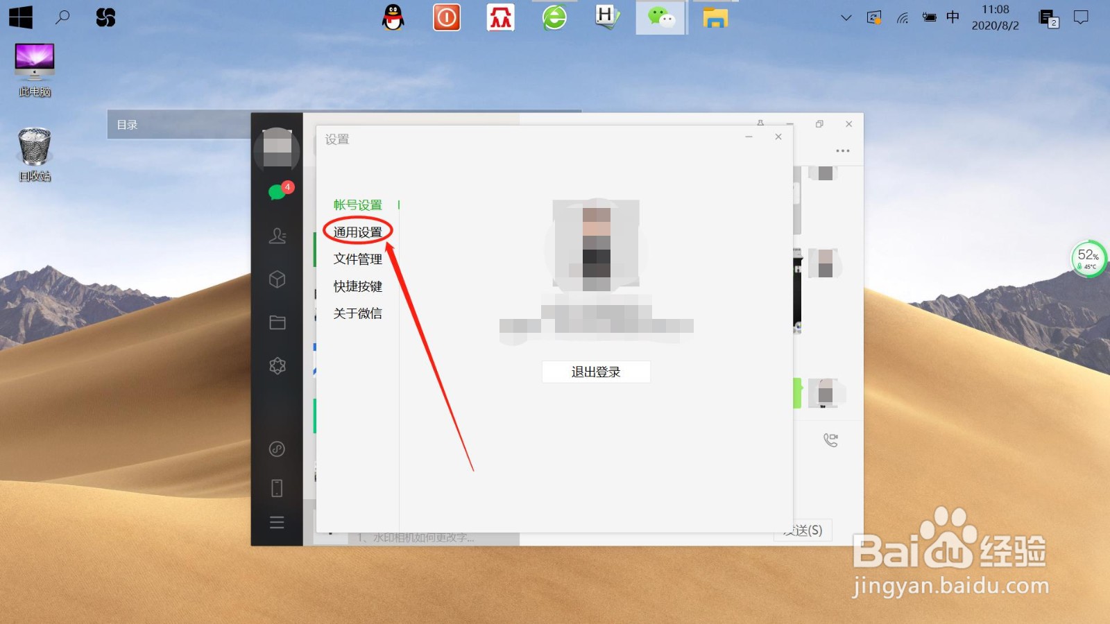The height and width of the screenshot is (624, 1110).
Task: Click the 目录 panel header
Action: 179,125
